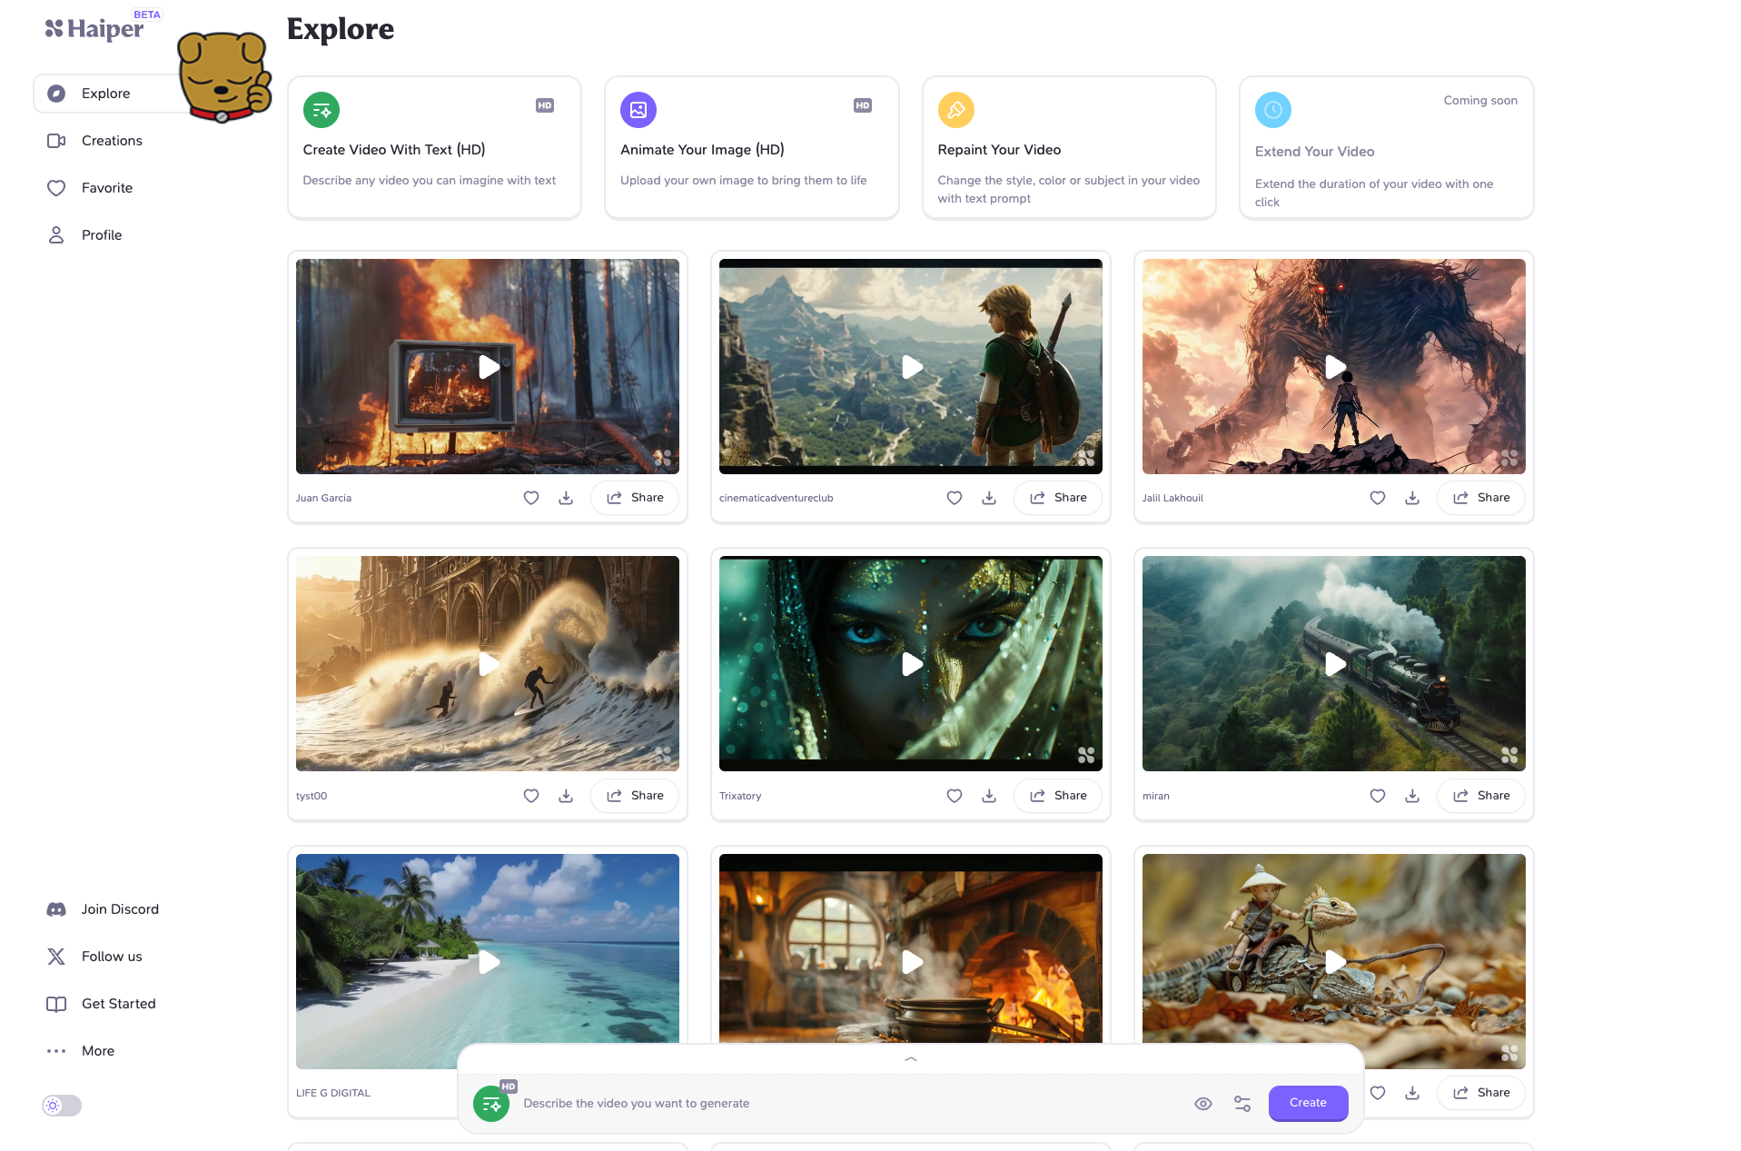This screenshot has width=1741, height=1151.
Task: Click yellow repaint brush icon
Action: pos(956,110)
